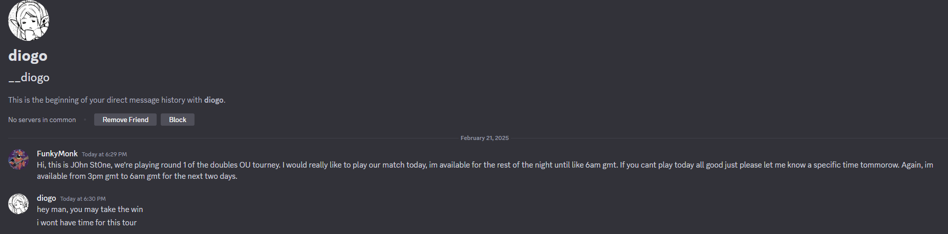Open diogo's small avatar beside his reply
948x234 pixels.
tap(18, 204)
